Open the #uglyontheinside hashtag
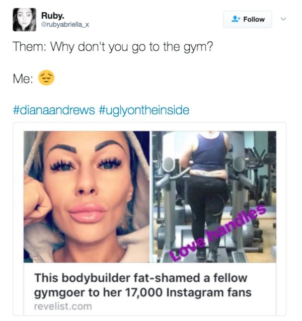 point(144,110)
